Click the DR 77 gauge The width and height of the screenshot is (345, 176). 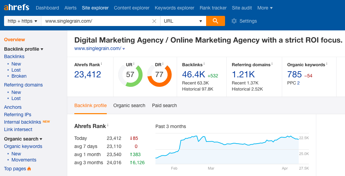(x=159, y=75)
